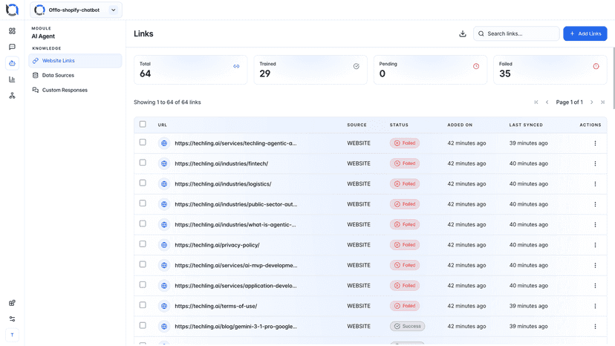Click the Total 64 stat card
Image resolution: width=615 pixels, height=346 pixels.
click(x=191, y=70)
